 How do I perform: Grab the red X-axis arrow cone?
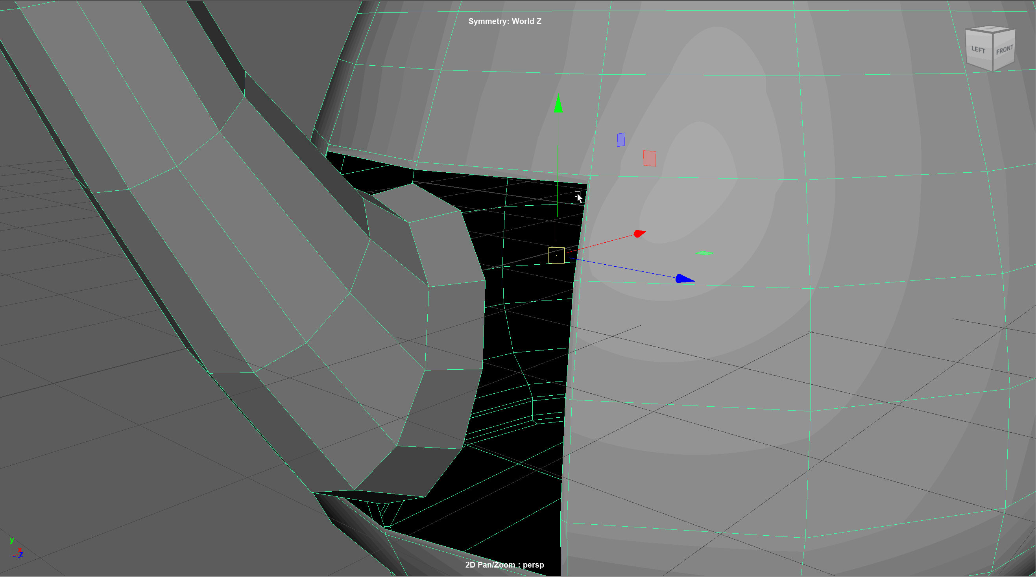(639, 233)
